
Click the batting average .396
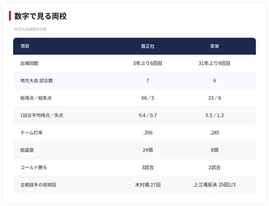click(x=148, y=133)
